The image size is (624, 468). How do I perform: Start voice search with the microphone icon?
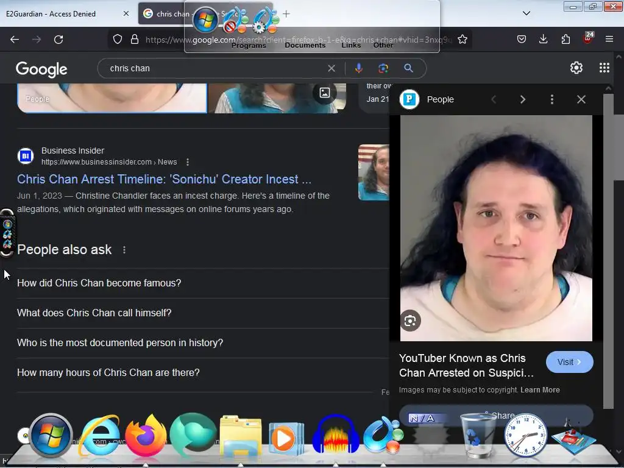359,68
